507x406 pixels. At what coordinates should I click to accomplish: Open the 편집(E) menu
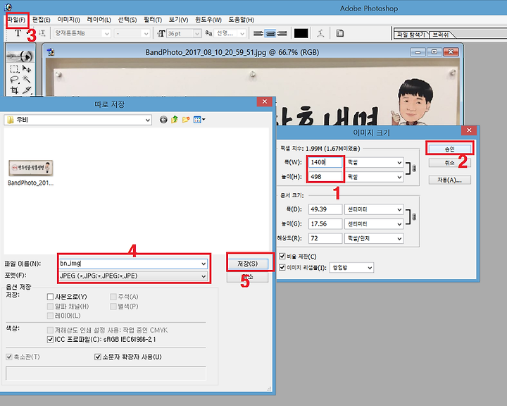tap(42, 20)
